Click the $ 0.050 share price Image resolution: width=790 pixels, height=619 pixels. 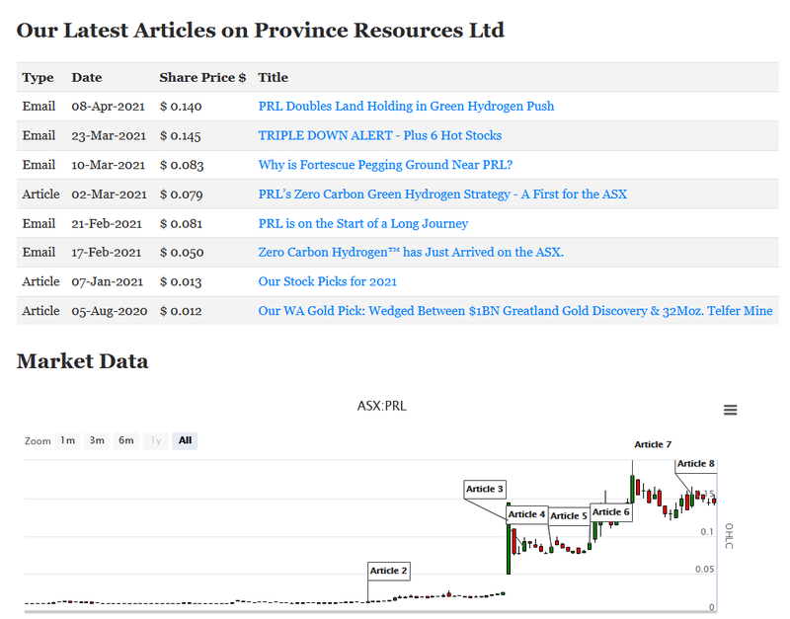182,253
